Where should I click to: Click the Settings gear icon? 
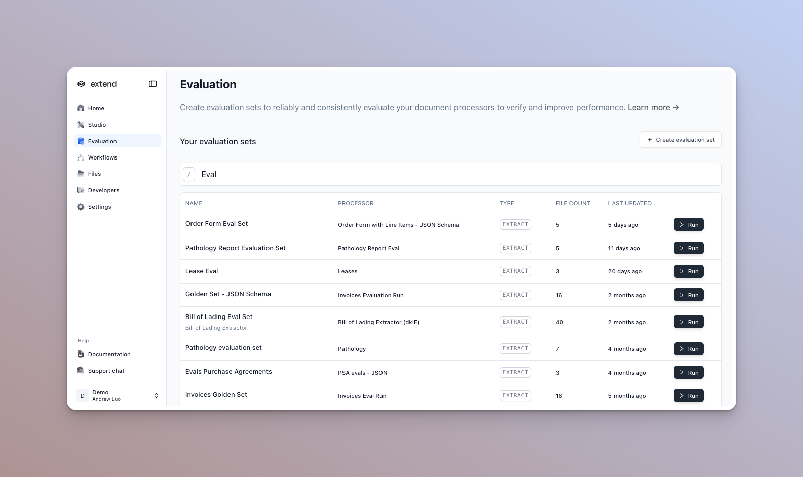coord(81,207)
